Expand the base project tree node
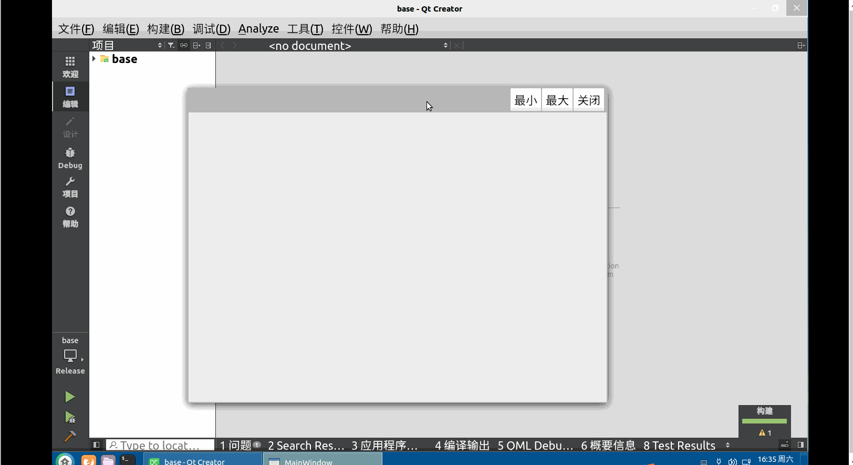The width and height of the screenshot is (853, 465). 94,59
